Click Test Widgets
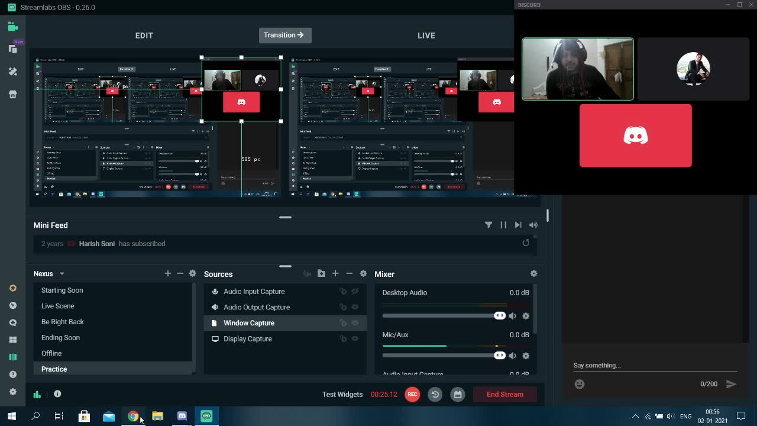Viewport: 757px width, 426px height. pyautogui.click(x=342, y=394)
